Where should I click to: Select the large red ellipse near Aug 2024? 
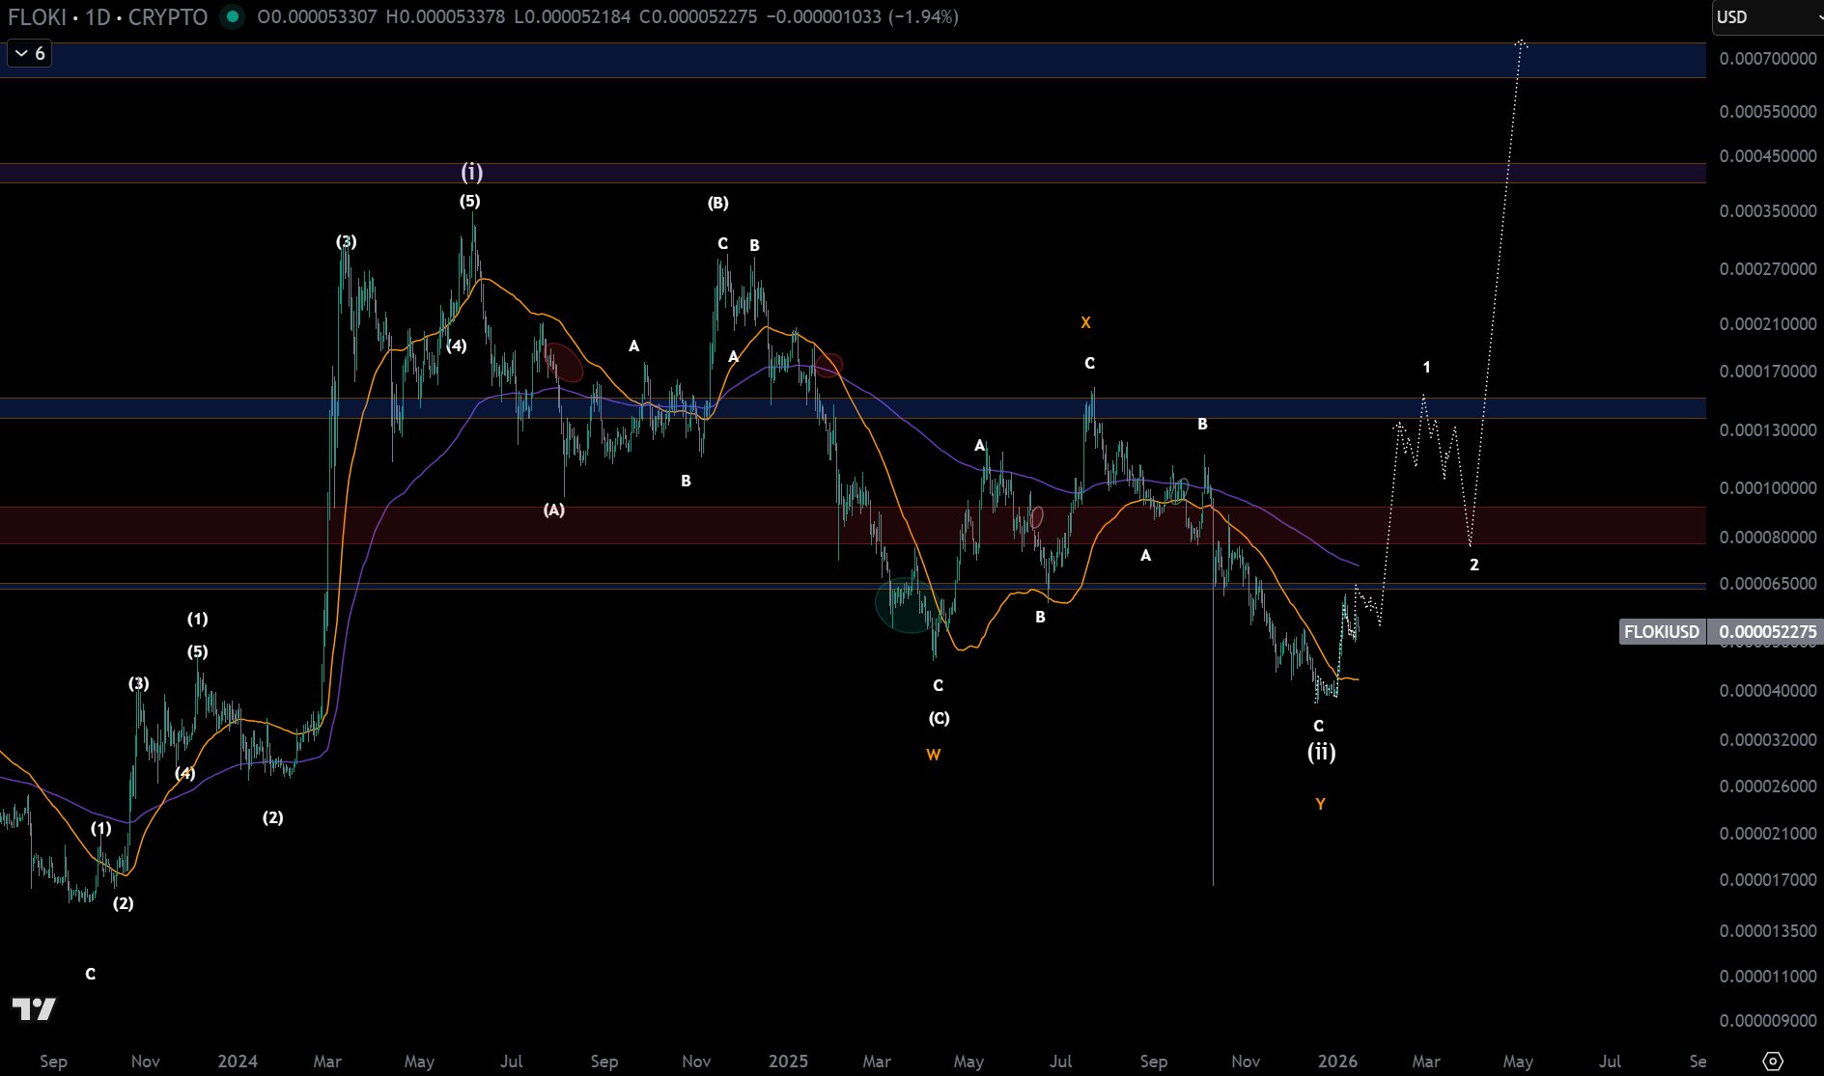coord(564,363)
